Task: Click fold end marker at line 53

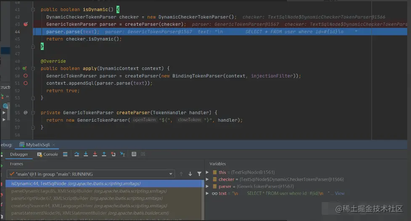Action: click(33, 98)
